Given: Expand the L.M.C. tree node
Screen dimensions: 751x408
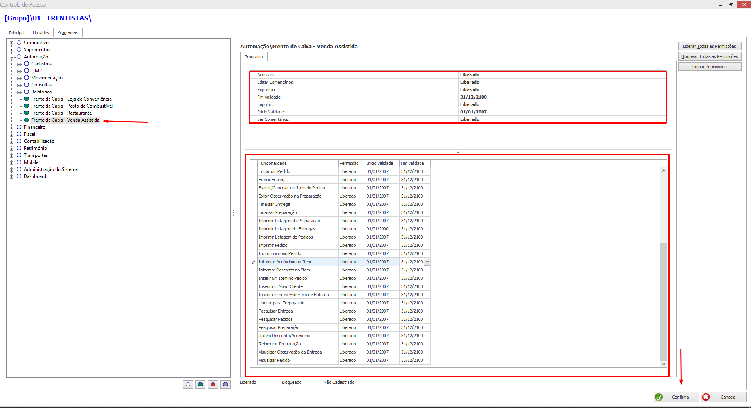Looking at the screenshot, I should (x=19, y=71).
